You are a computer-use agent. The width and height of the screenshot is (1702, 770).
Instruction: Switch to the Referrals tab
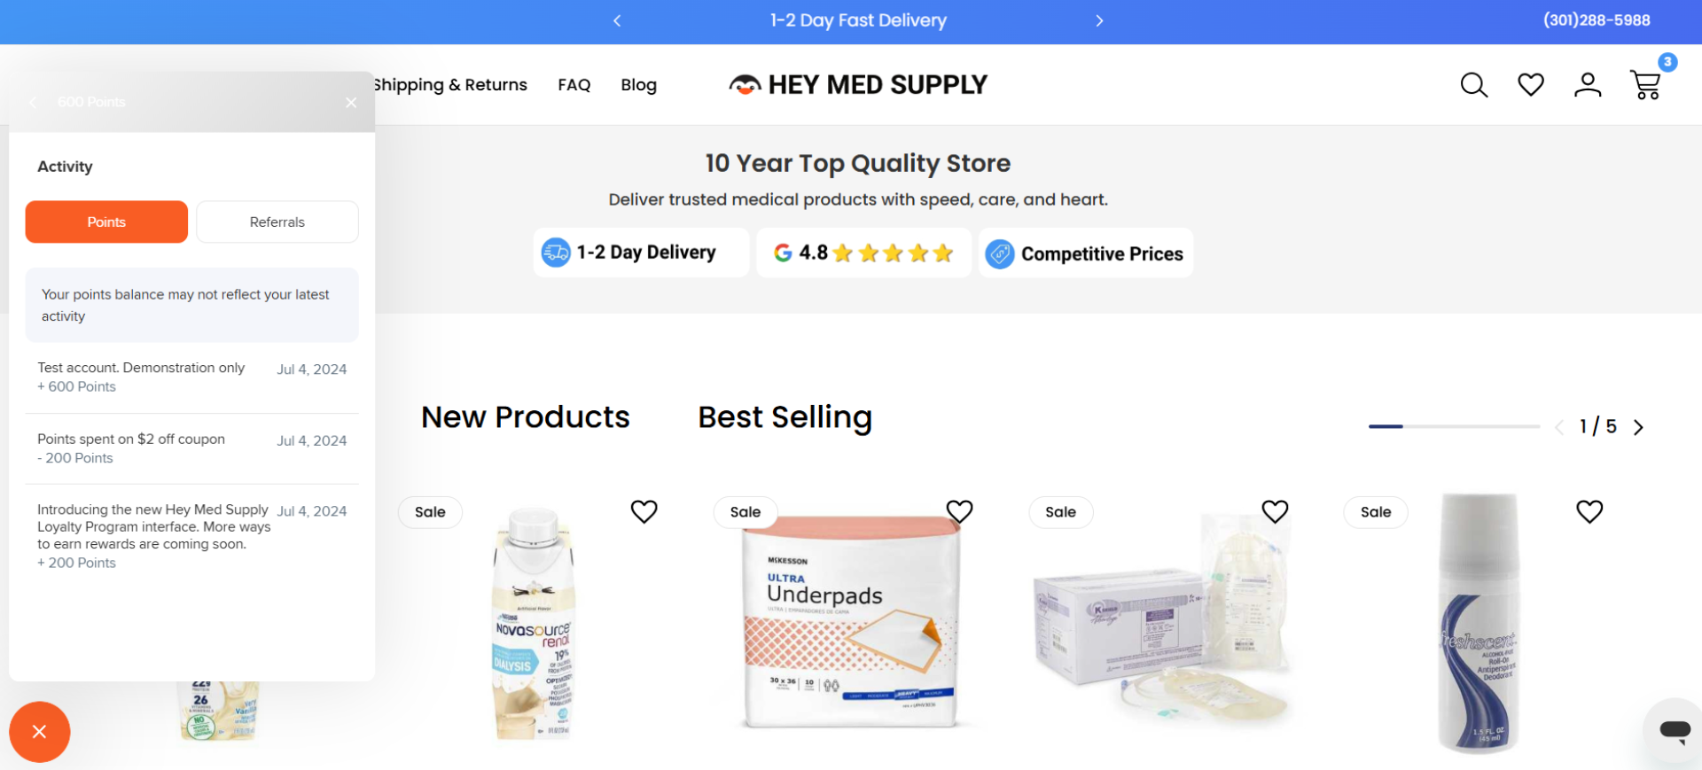[x=277, y=222]
